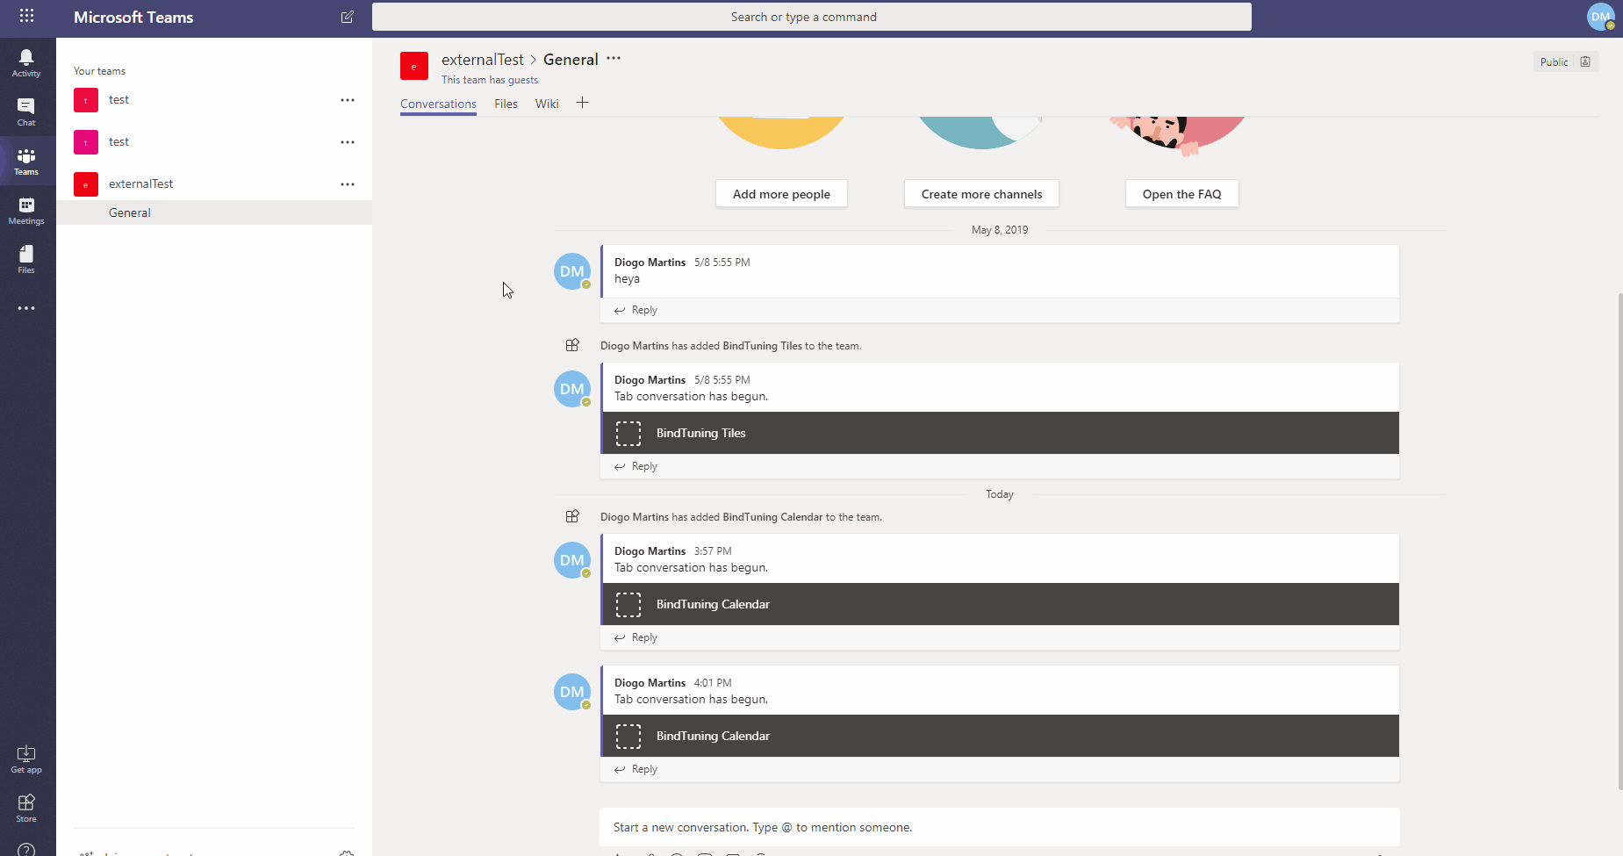
Task: Reply to BindTuning Tiles tab conversation
Action: [x=636, y=466]
